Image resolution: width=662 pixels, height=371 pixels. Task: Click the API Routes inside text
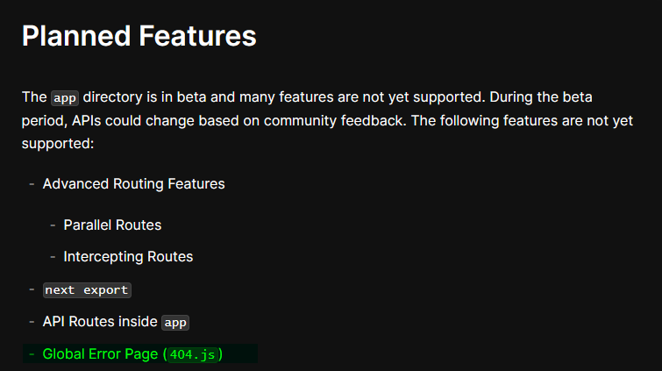[x=100, y=322]
